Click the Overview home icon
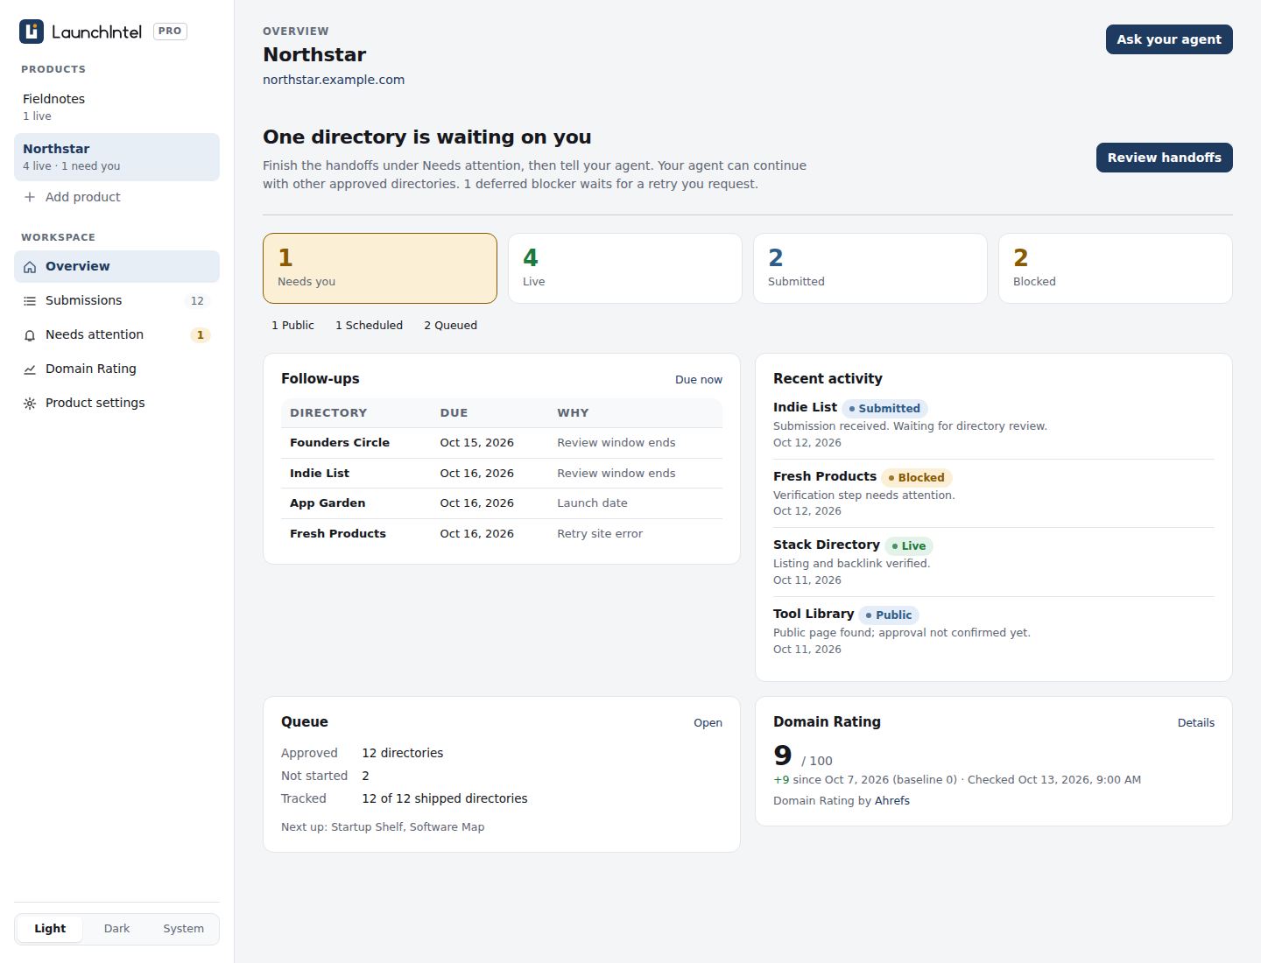Viewport: 1261px width, 963px height. [30, 267]
